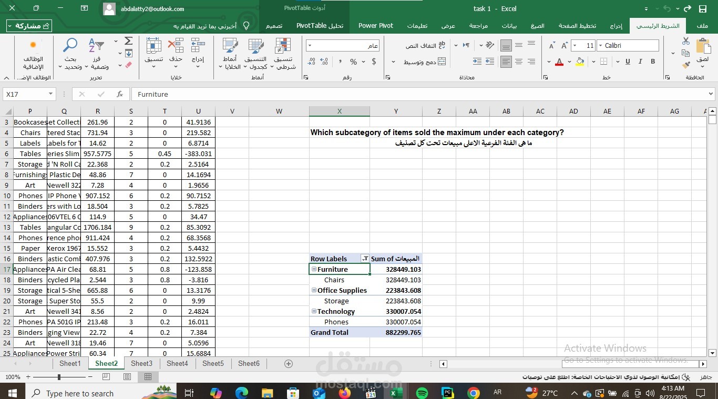Screen dimensions: 718x399
Task: Click the insert function fx icon
Action: pos(120,94)
